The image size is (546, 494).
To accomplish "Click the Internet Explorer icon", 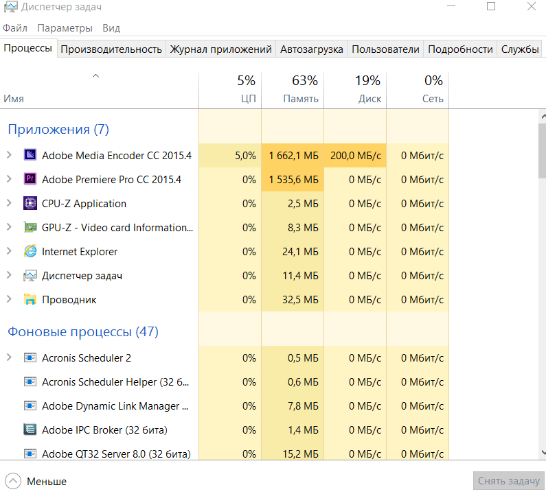I will pos(30,251).
